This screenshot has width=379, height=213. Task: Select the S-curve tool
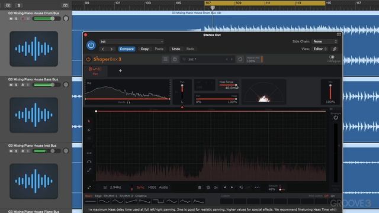click(x=89, y=170)
